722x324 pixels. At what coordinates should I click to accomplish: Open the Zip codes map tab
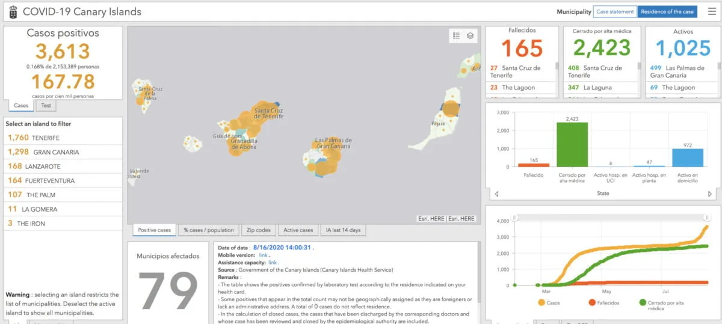tap(259, 230)
